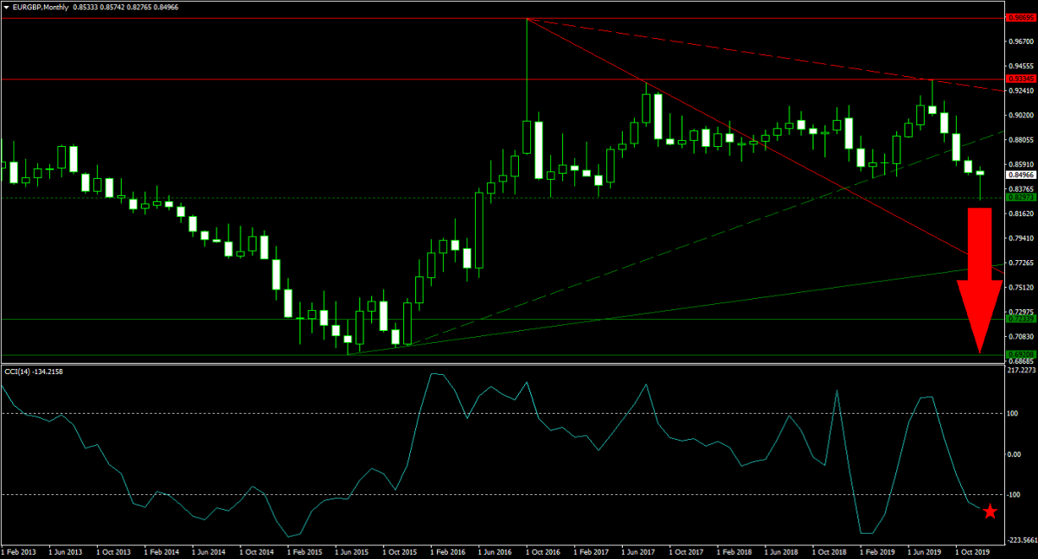This screenshot has width=1038, height=559.
Task: Open the dropdown triangle beside EURGBP,Monthly
Action: pyautogui.click(x=7, y=7)
